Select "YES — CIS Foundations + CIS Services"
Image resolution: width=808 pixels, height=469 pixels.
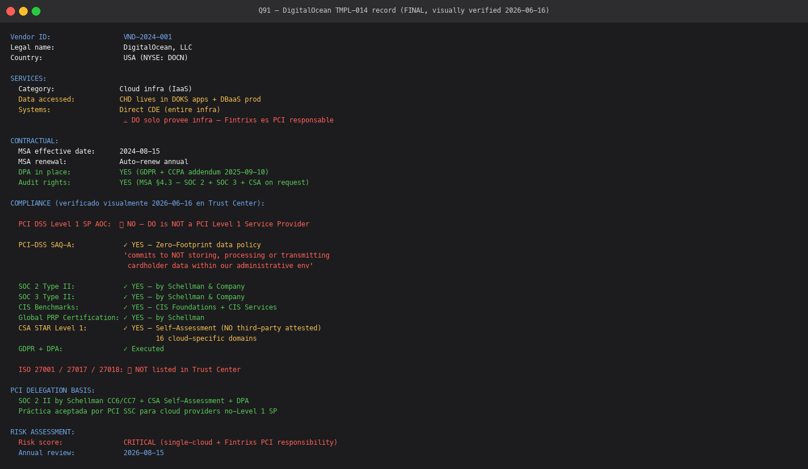(x=204, y=307)
